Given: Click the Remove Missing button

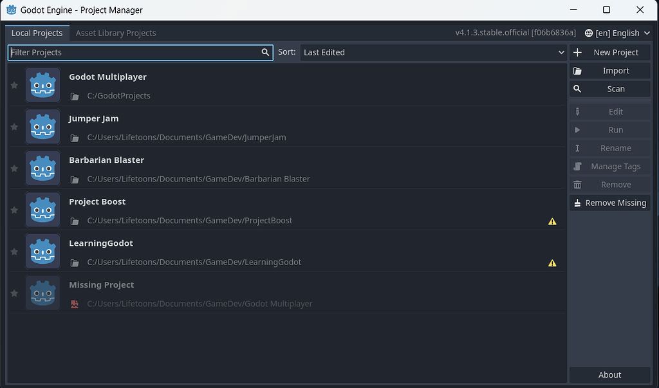Looking at the screenshot, I should (609, 203).
